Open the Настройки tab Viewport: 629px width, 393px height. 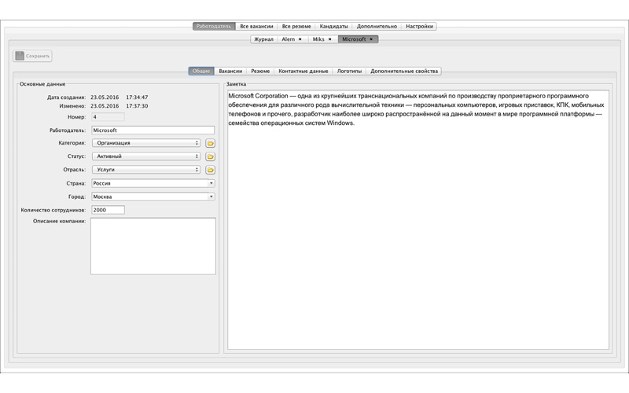(419, 27)
